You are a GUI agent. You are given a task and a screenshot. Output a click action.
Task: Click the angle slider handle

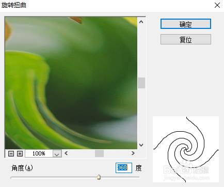[x=99, y=177]
